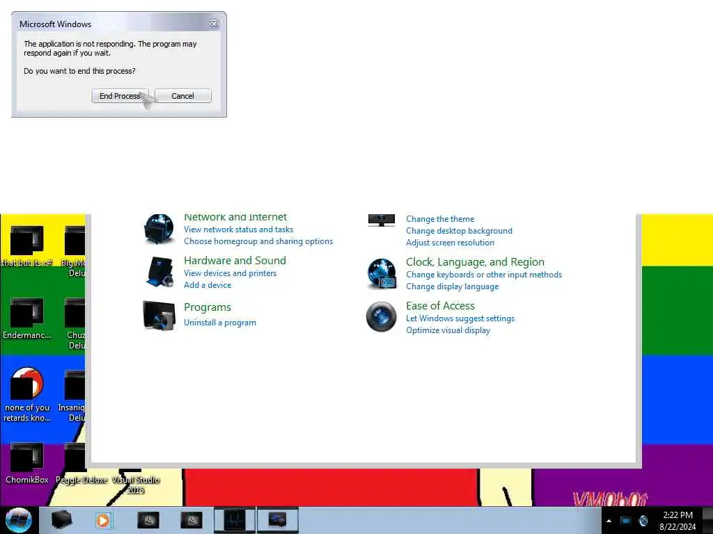
Task: Select the Big M... Deluxe desktop icon
Action: click(74, 250)
